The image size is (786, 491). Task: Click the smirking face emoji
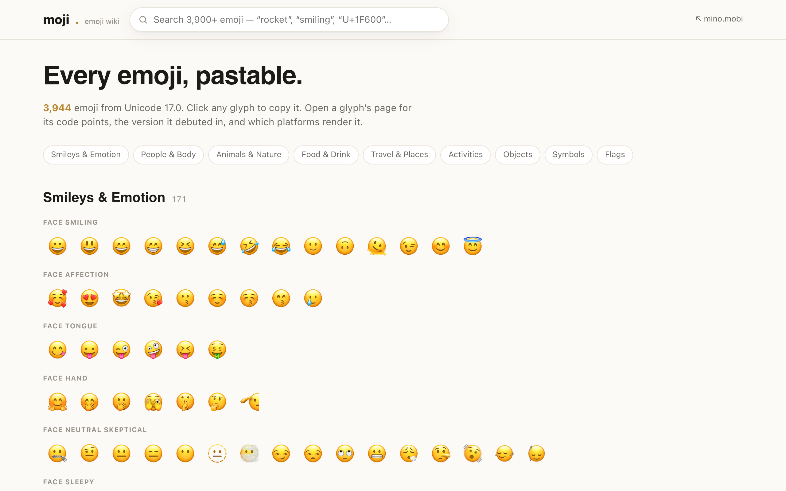(281, 453)
